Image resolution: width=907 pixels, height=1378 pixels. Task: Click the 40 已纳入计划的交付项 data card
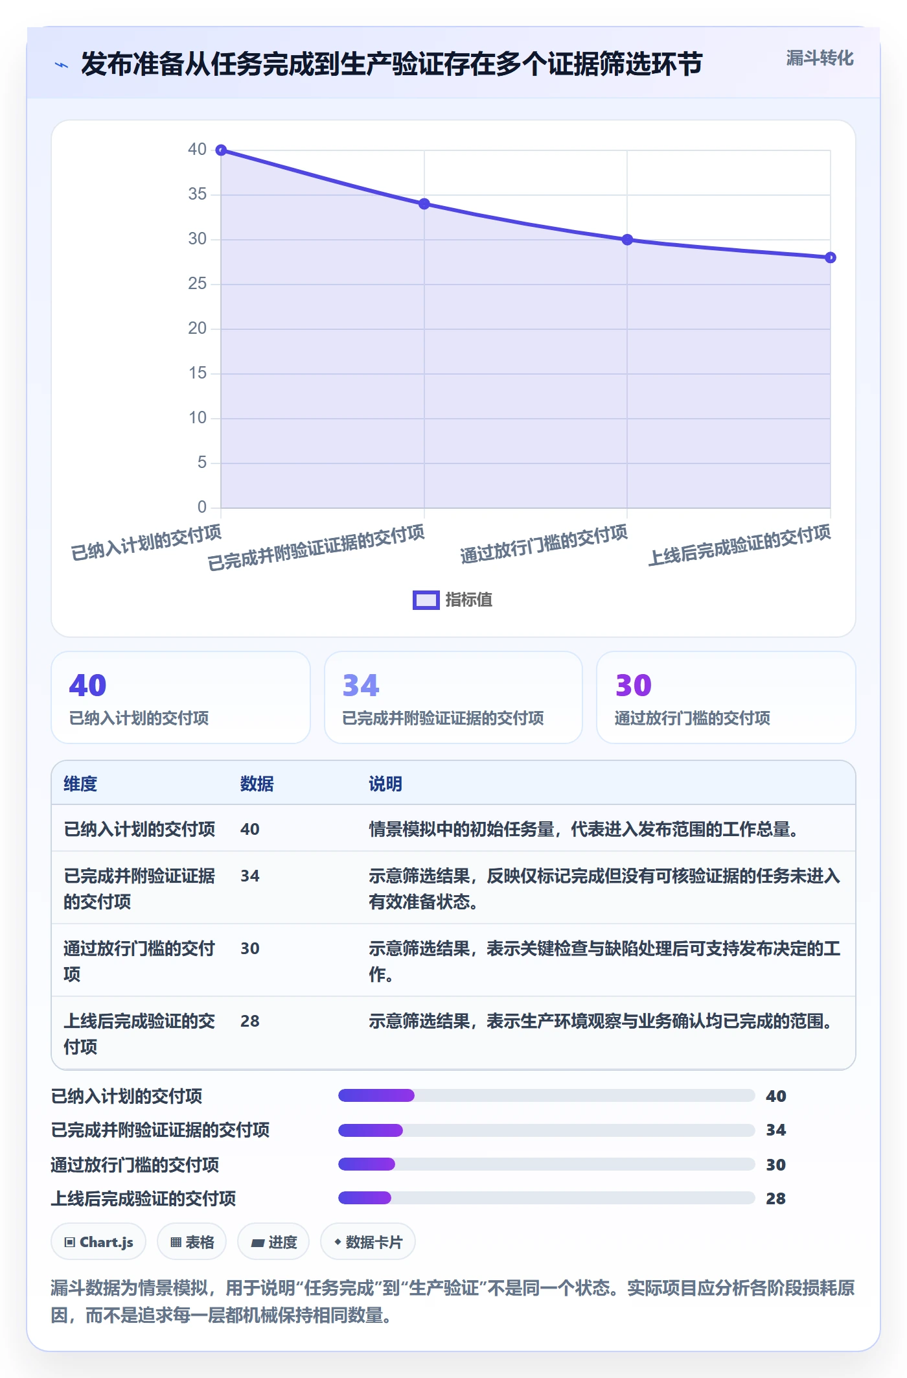(181, 697)
